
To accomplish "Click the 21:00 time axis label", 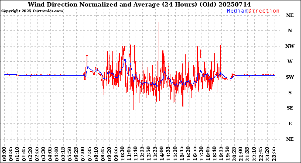I will [x=240, y=154].
